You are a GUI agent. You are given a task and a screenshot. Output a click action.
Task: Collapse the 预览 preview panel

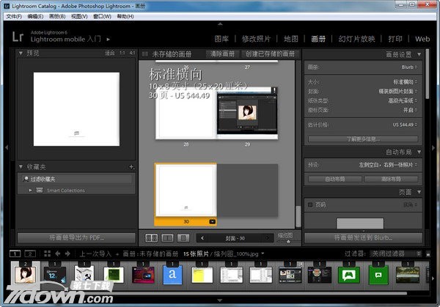[x=21, y=53]
